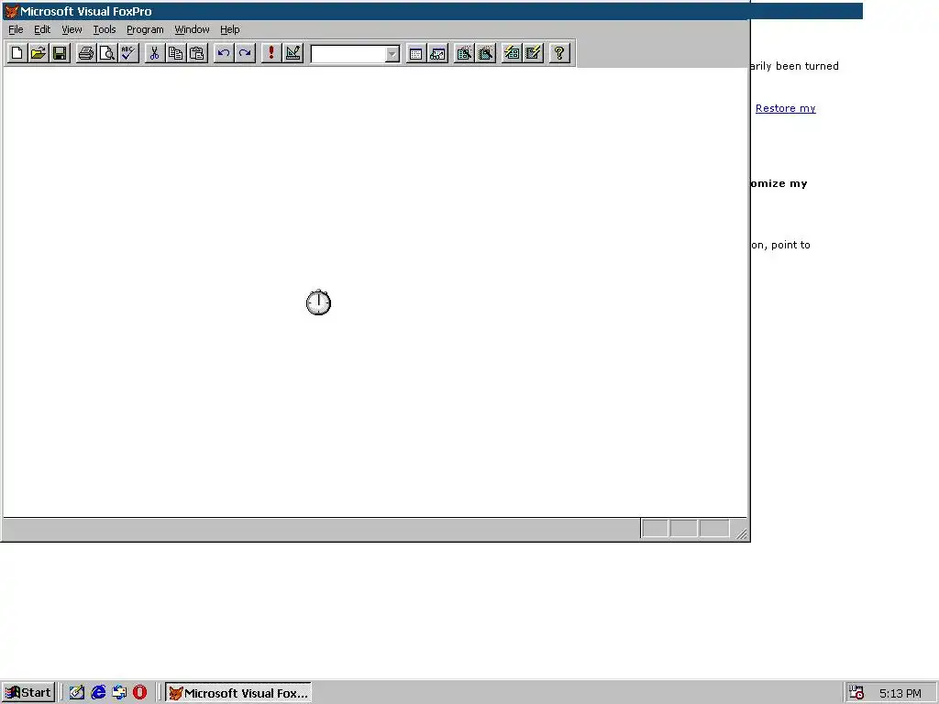Launch the Form Wizard toolbar icon
Image resolution: width=939 pixels, height=704 pixels.
point(463,53)
